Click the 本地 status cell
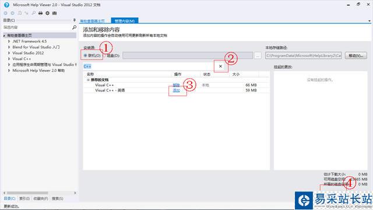 pyautogui.click(x=205, y=85)
